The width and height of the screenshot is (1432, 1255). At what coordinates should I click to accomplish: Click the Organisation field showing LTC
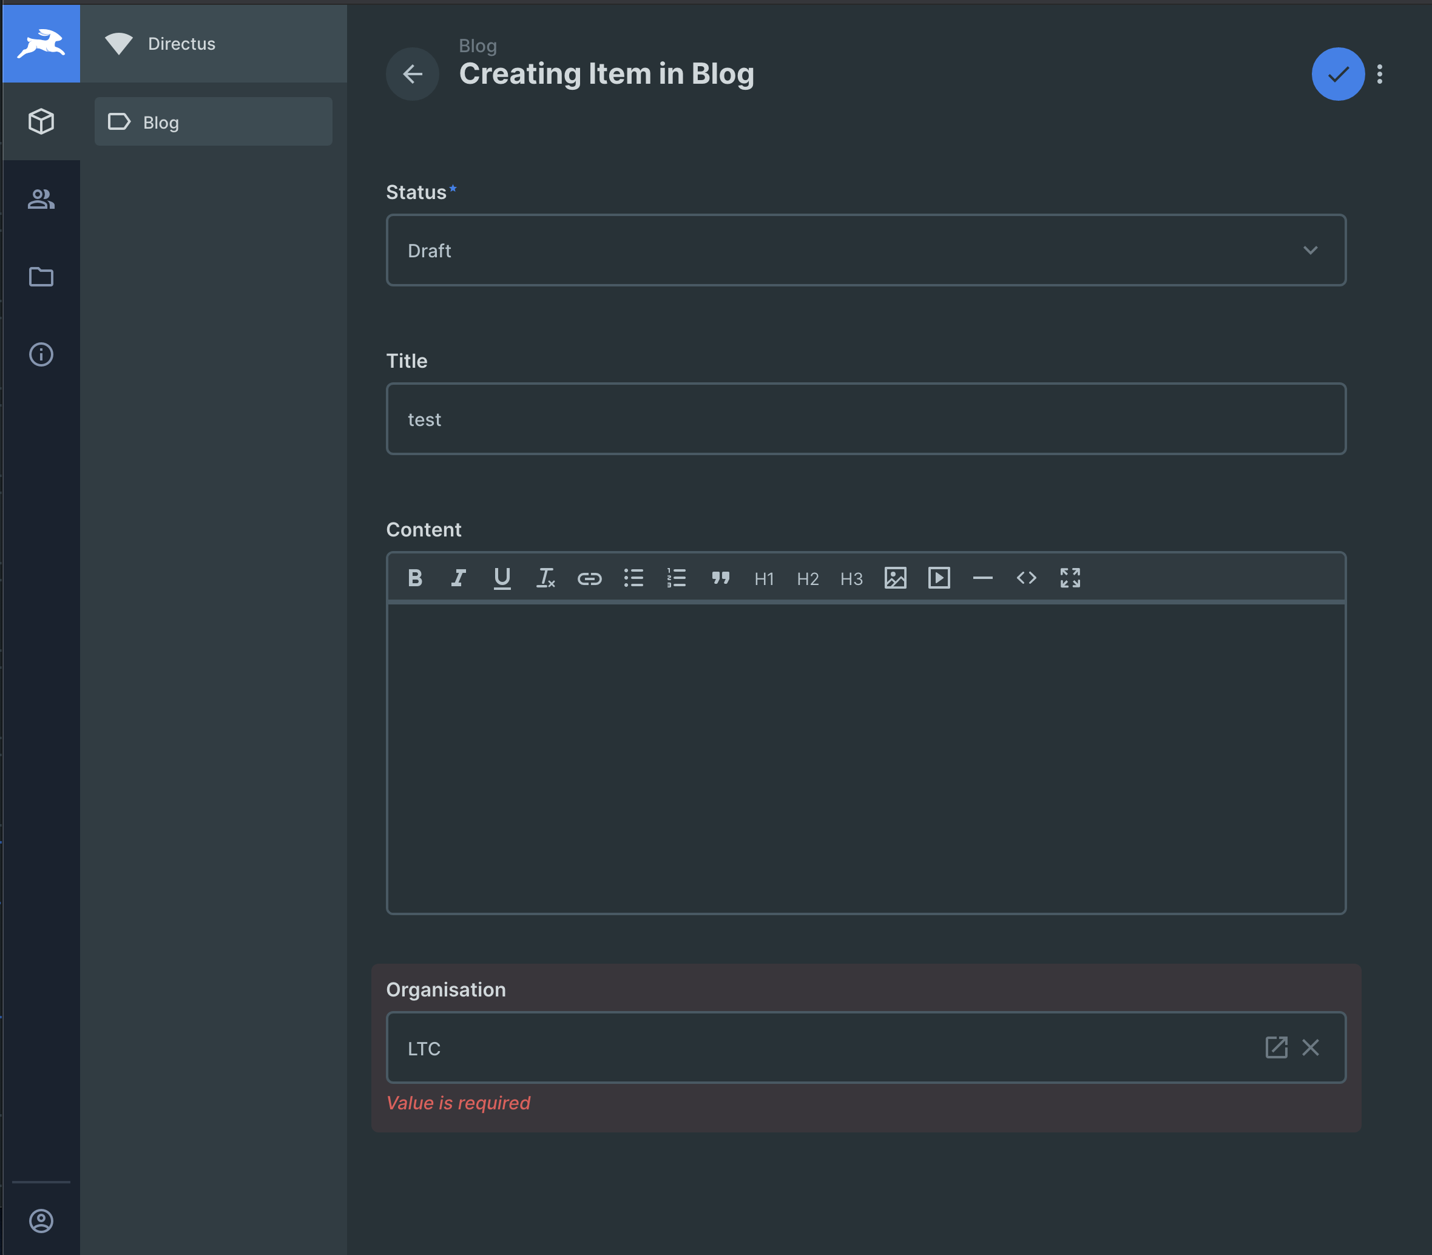tap(865, 1047)
